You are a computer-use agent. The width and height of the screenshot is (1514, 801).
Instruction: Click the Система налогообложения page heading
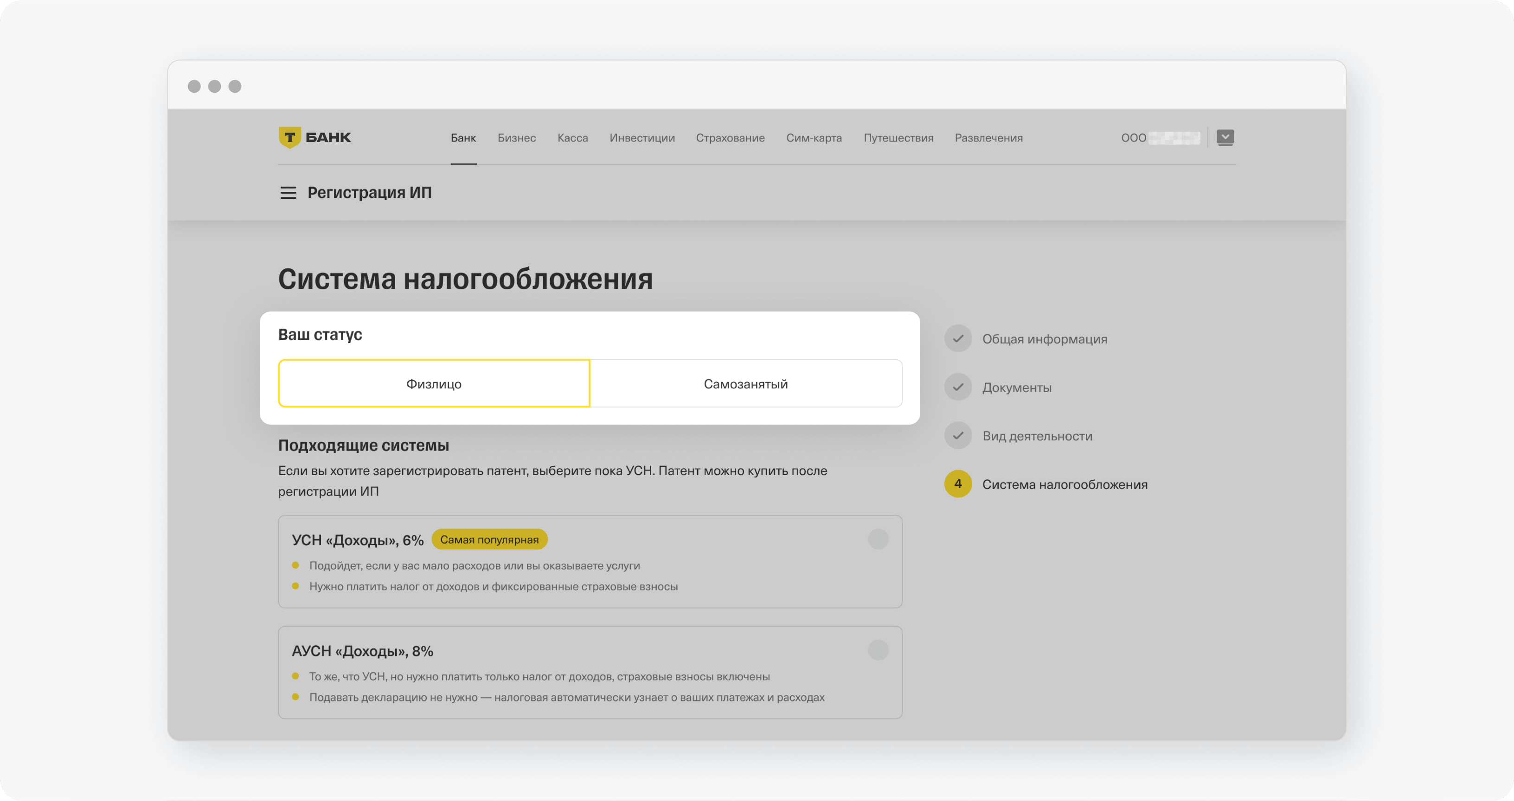466,279
